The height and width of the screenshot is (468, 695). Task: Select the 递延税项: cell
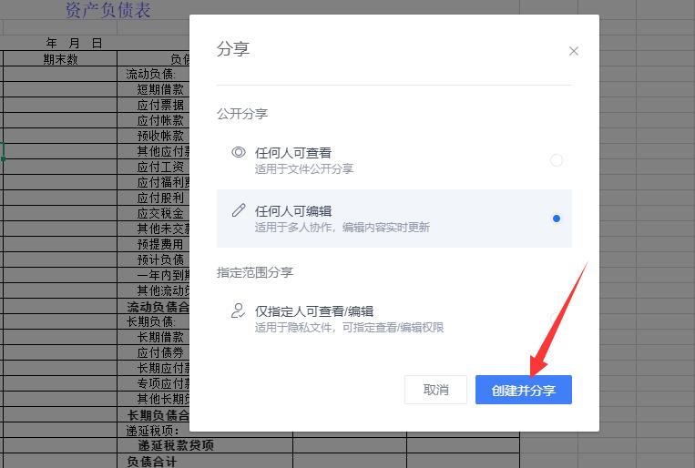click(x=152, y=430)
